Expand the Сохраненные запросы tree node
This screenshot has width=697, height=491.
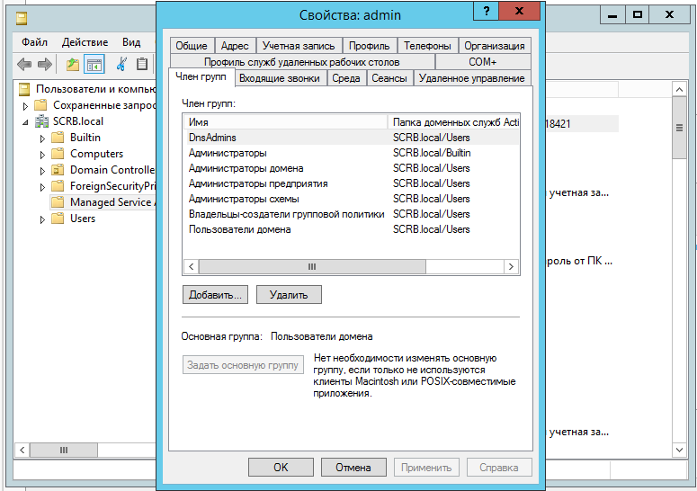[25, 106]
